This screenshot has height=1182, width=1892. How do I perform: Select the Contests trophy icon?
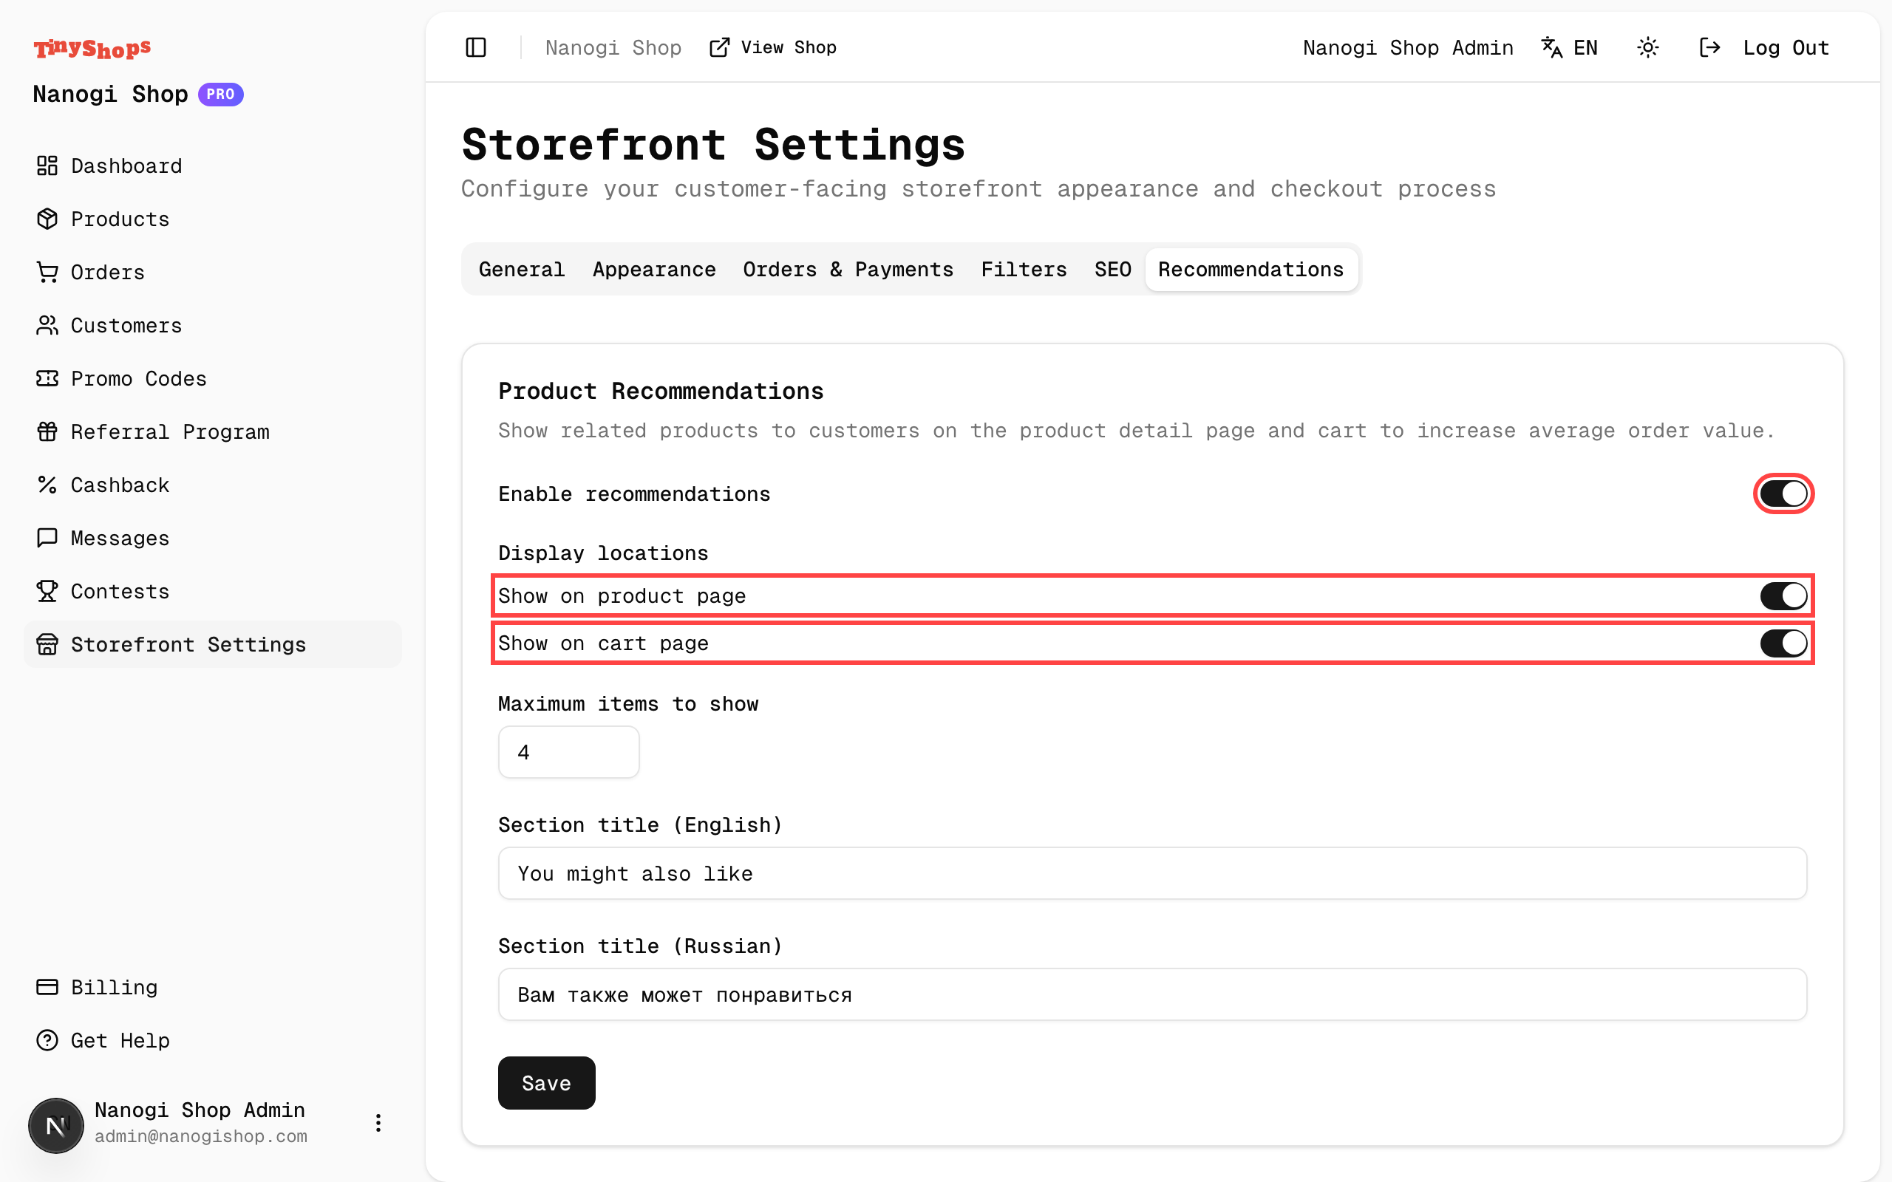coord(48,591)
